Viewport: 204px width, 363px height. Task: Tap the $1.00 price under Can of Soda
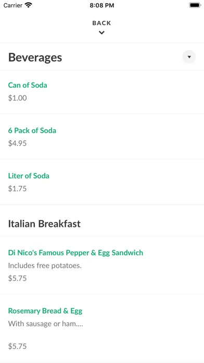18,98
